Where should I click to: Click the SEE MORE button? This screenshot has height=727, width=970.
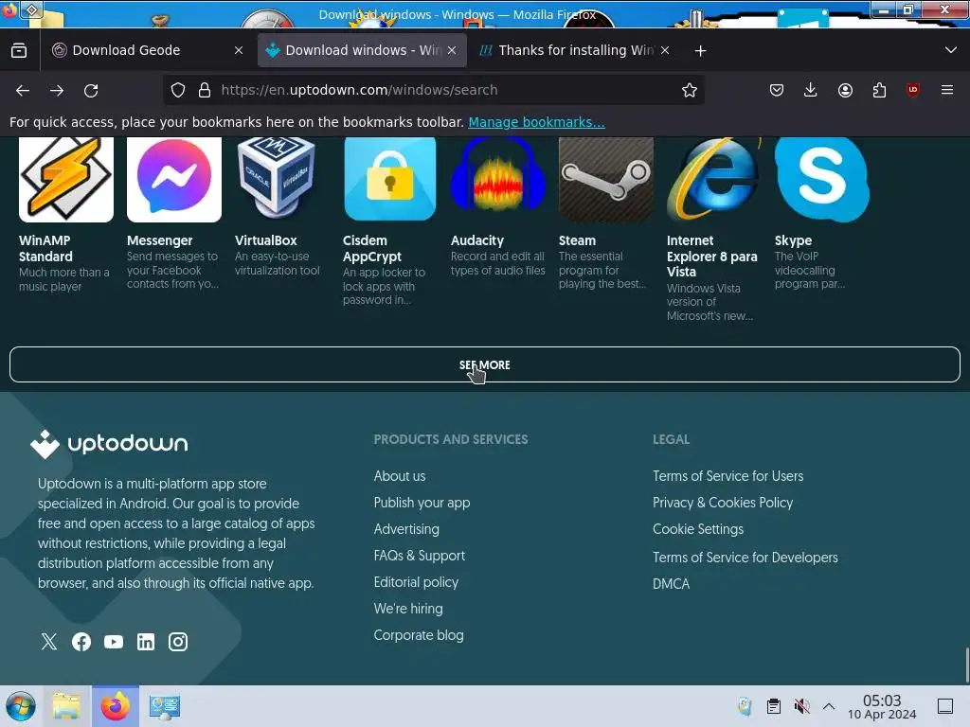(485, 364)
